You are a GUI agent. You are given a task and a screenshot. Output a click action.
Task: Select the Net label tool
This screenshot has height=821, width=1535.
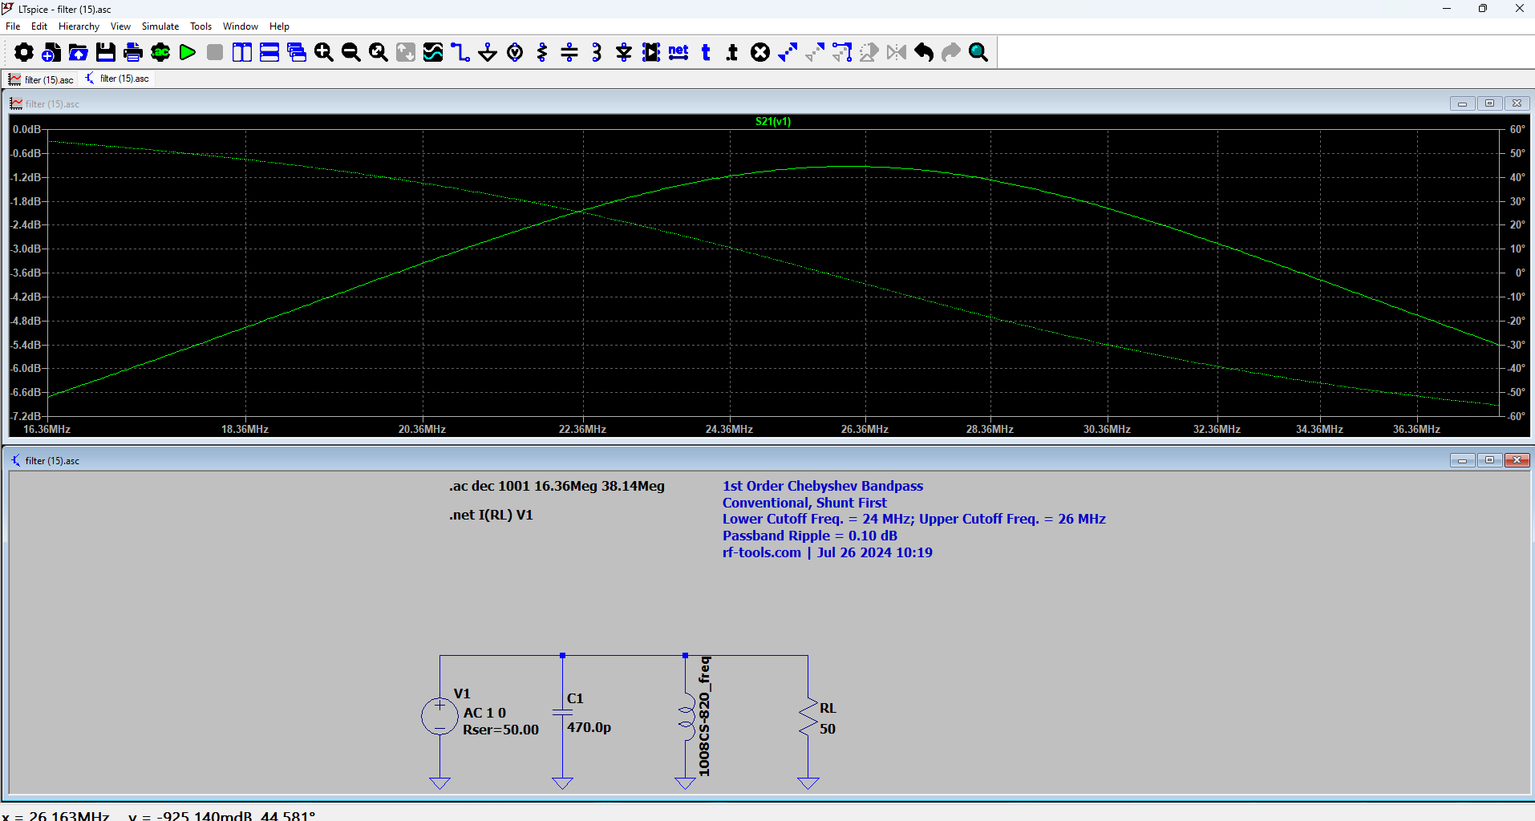[x=678, y=52]
